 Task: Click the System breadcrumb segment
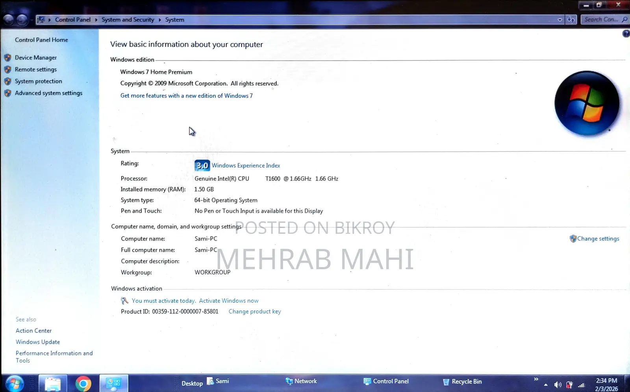[x=174, y=20]
